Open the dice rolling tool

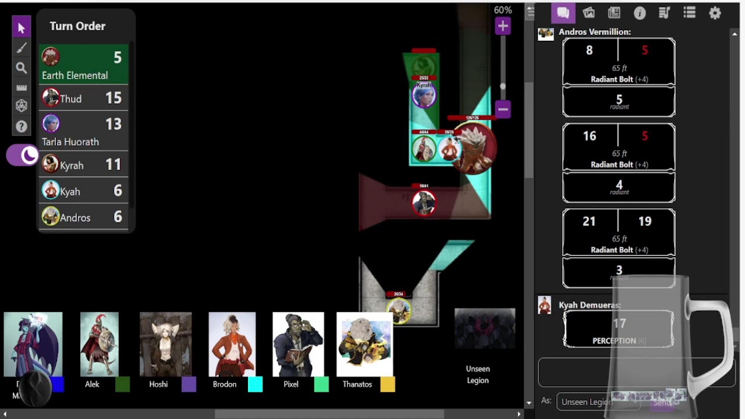point(22,106)
